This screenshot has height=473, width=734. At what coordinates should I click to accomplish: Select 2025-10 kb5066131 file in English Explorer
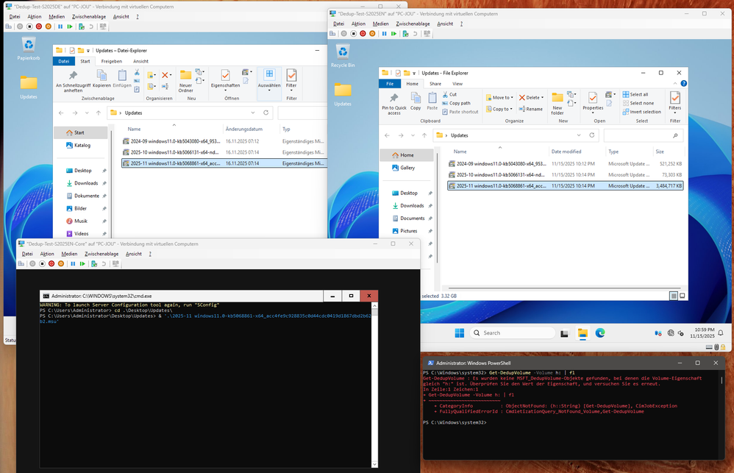pyautogui.click(x=565, y=174)
